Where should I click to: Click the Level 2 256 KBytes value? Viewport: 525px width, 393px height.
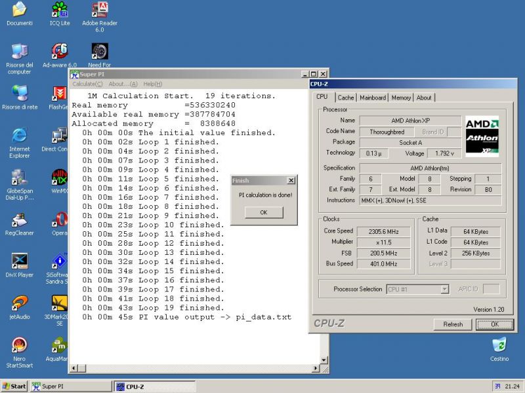click(476, 253)
